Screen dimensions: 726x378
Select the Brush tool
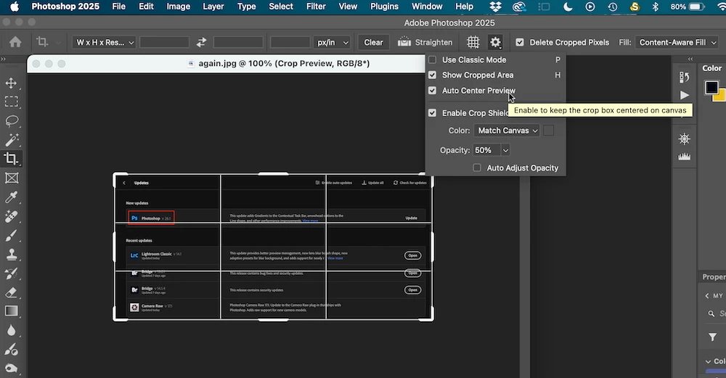click(11, 236)
